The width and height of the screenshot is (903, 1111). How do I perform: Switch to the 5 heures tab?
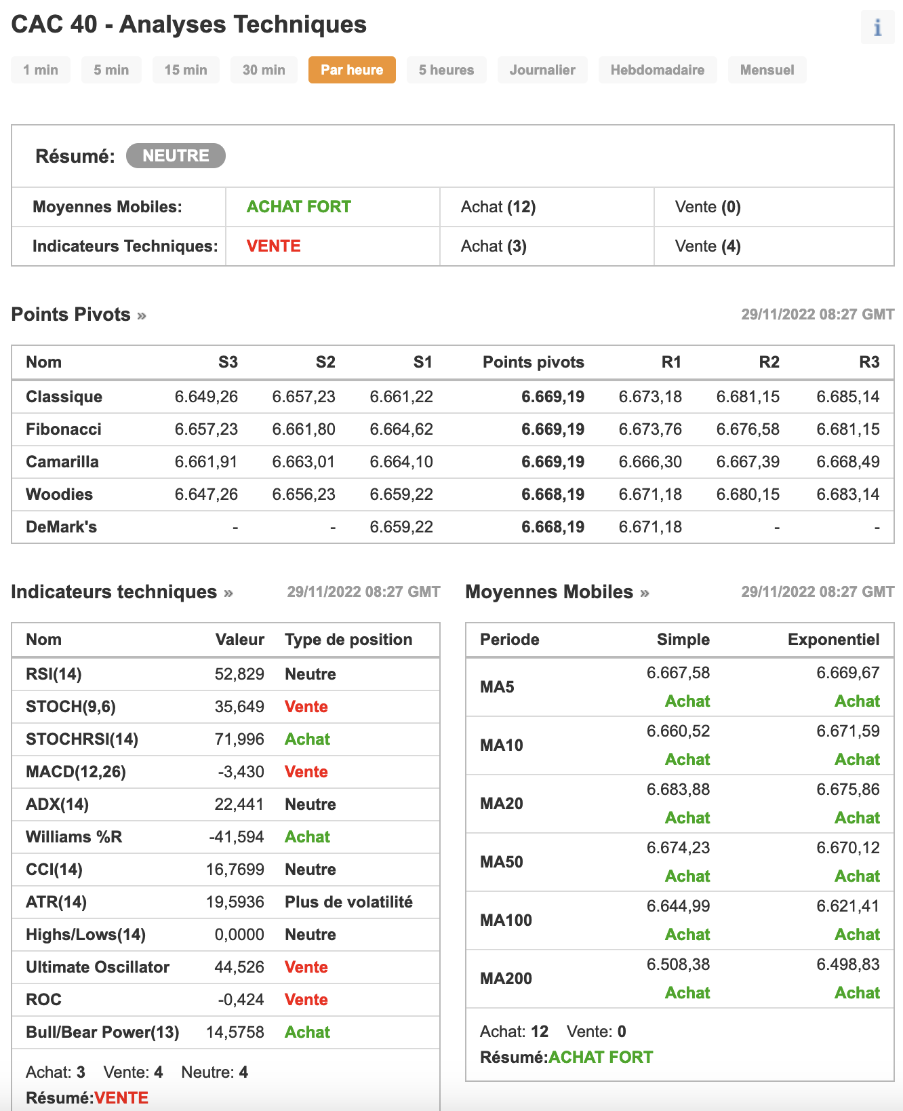coord(446,70)
